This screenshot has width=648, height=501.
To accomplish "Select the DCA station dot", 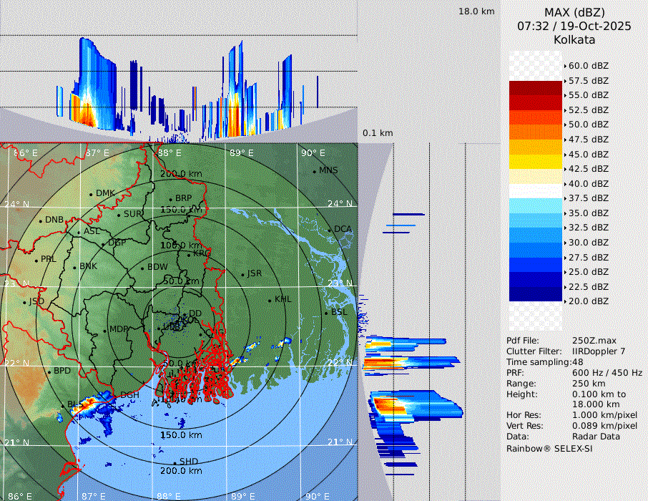I will click(x=329, y=230).
